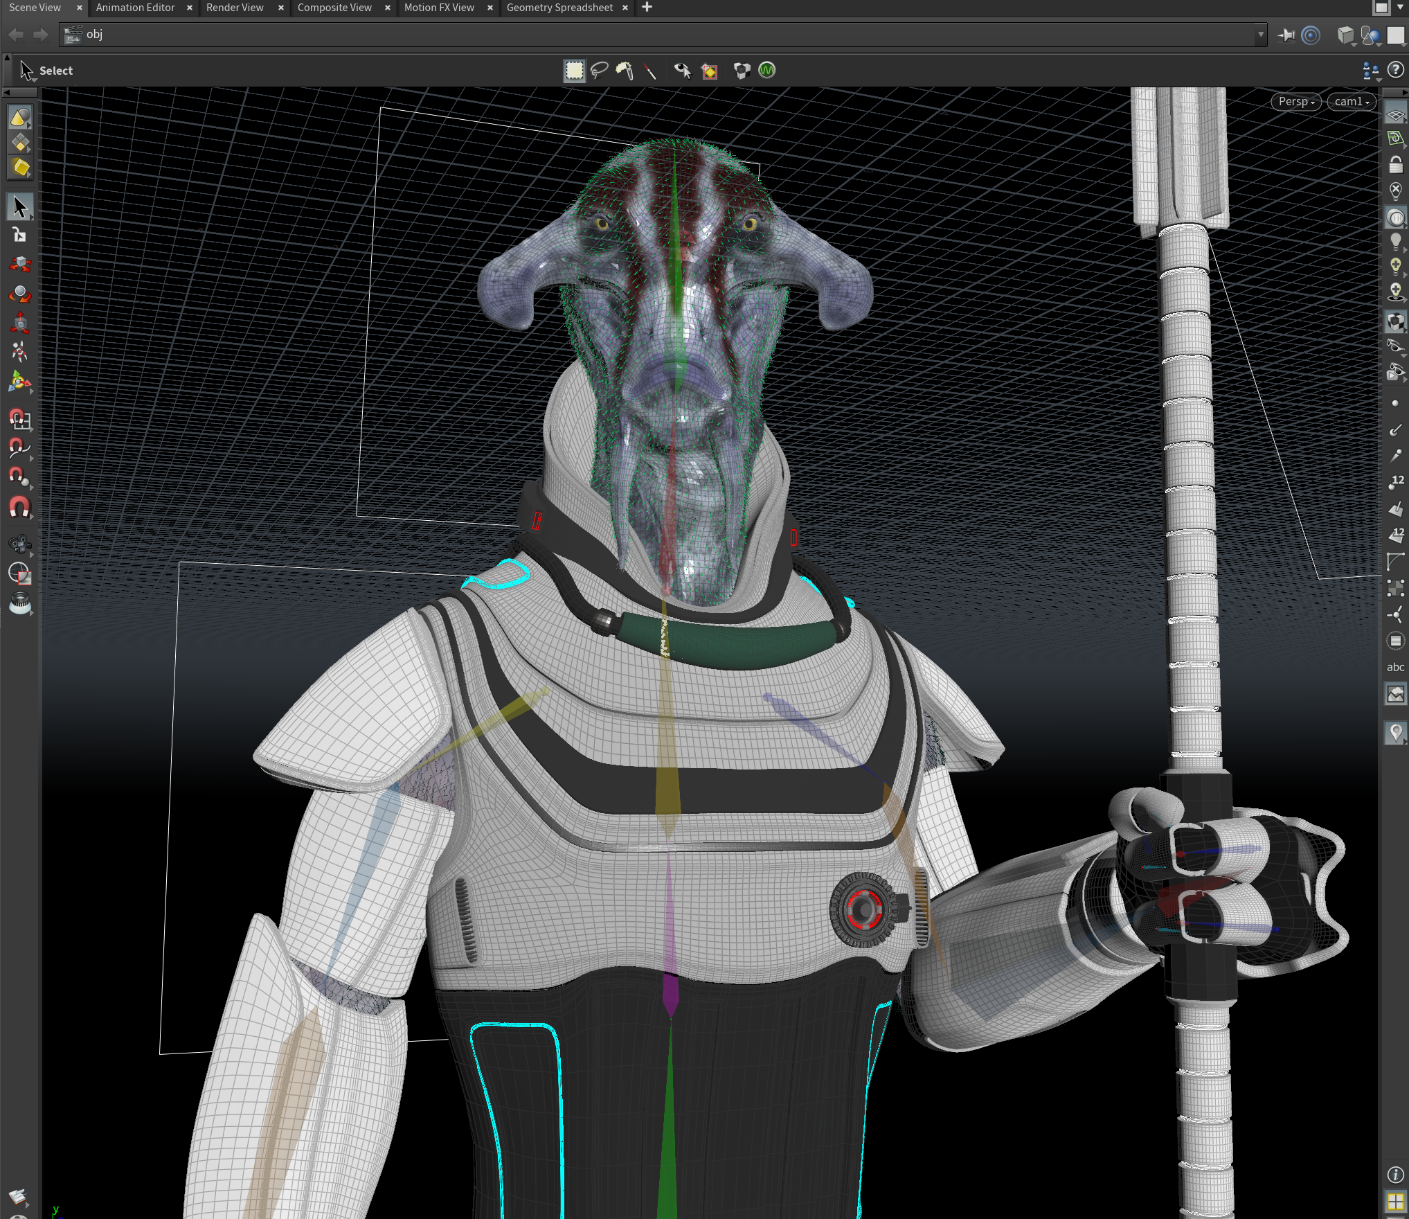1409x1219 pixels.
Task: Toggle contained-only selection icon with yellow diamond
Action: tap(710, 71)
